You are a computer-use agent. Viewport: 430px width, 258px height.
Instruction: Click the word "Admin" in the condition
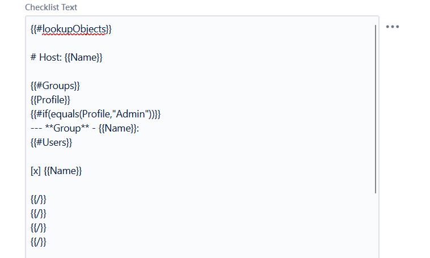[x=130, y=114]
